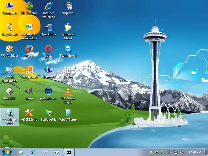The image size is (208, 156).
Task: Select the smplayer desktop icon
Action: [x=68, y=8]
